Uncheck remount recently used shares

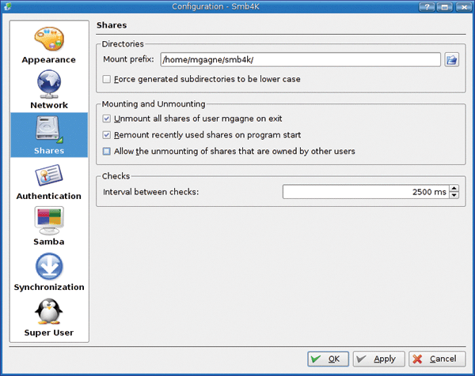coord(107,135)
